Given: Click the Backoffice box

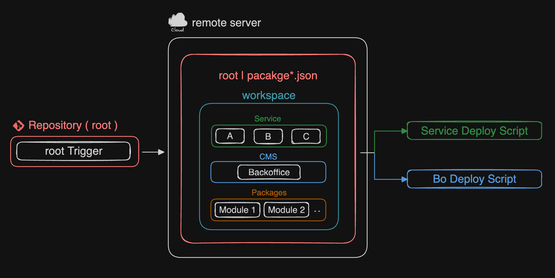Looking at the screenshot, I should (x=269, y=172).
